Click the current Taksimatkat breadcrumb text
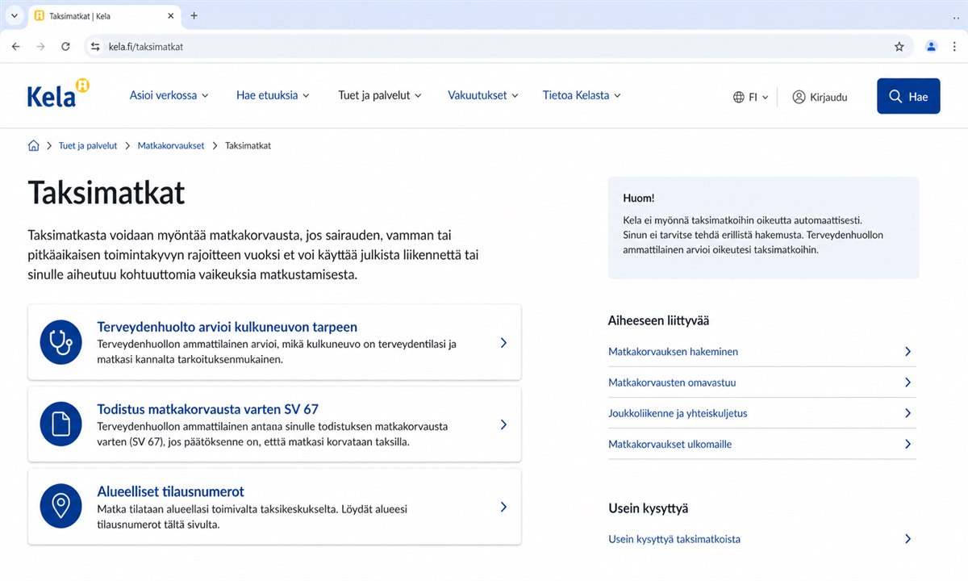 (x=248, y=146)
